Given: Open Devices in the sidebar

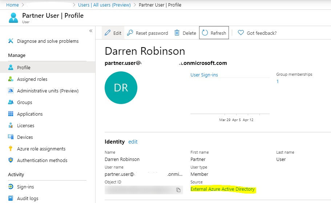Looking at the screenshot, I should [x=25, y=137].
